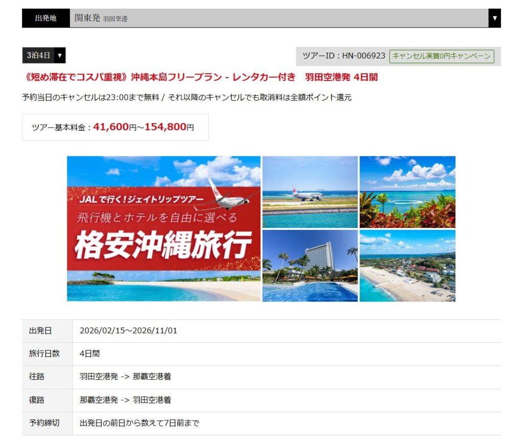
Task: Click the キャンセル実質0円キャンペーン badge
Action: (441, 56)
